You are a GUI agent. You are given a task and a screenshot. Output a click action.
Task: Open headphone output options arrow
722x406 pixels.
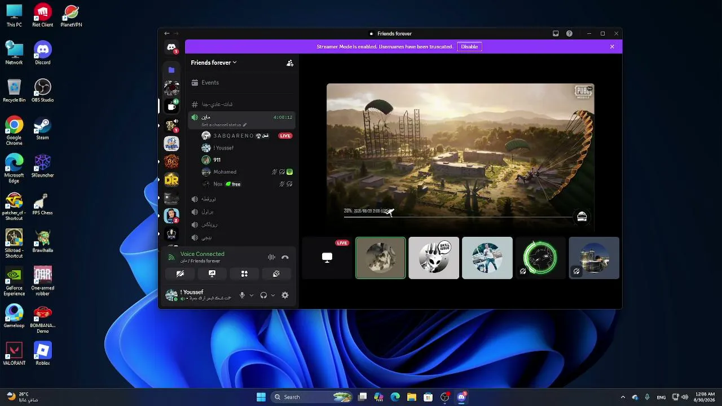coord(273,295)
